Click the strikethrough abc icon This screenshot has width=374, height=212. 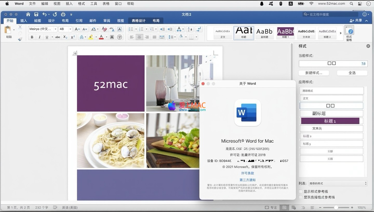coord(58,37)
